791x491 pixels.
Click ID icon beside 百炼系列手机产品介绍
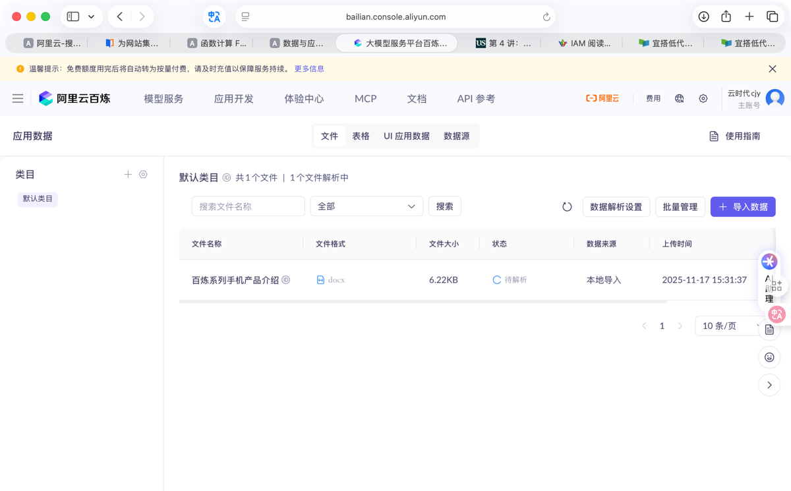(286, 280)
